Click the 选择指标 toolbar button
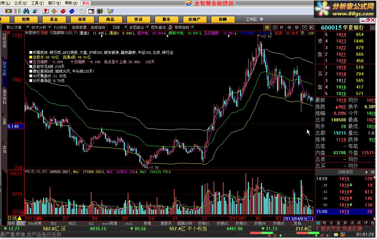377x239 pixels. coord(98,28)
